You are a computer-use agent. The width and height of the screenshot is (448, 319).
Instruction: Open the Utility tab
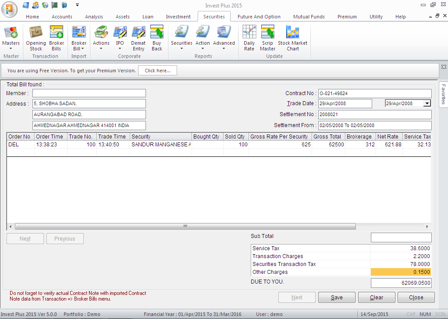(376, 17)
